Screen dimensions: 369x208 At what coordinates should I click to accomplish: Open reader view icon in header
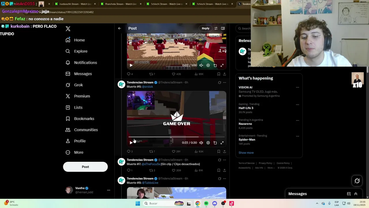(x=223, y=28)
